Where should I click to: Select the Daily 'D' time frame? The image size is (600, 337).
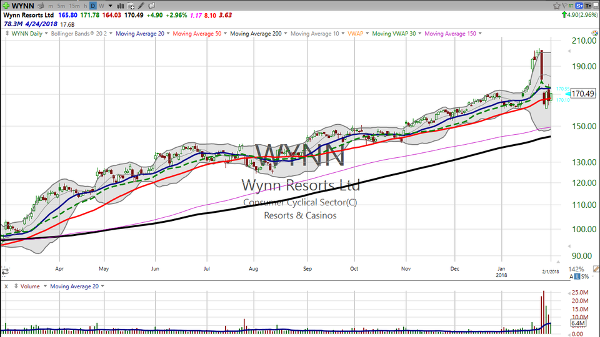93,6
